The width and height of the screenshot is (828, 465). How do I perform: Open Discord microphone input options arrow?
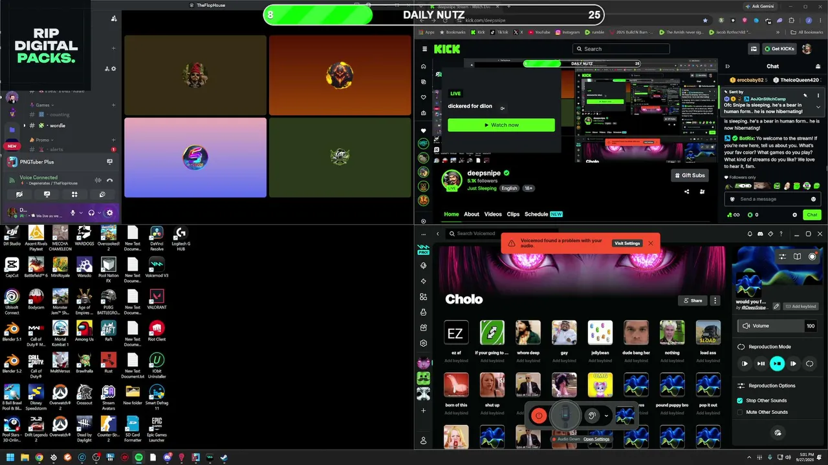tap(81, 212)
